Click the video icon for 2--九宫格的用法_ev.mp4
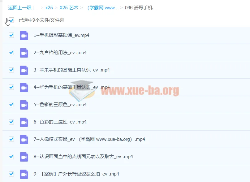Viewport: 250px width, 182px height. pos(24,53)
